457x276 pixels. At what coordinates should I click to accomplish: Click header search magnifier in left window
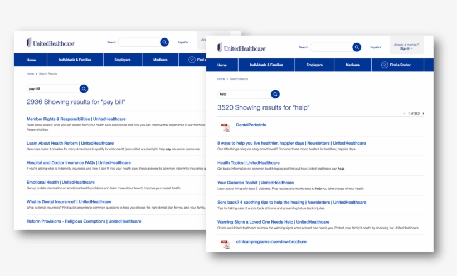point(164,42)
